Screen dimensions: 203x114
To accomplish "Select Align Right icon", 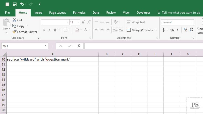I will tap(108, 30).
